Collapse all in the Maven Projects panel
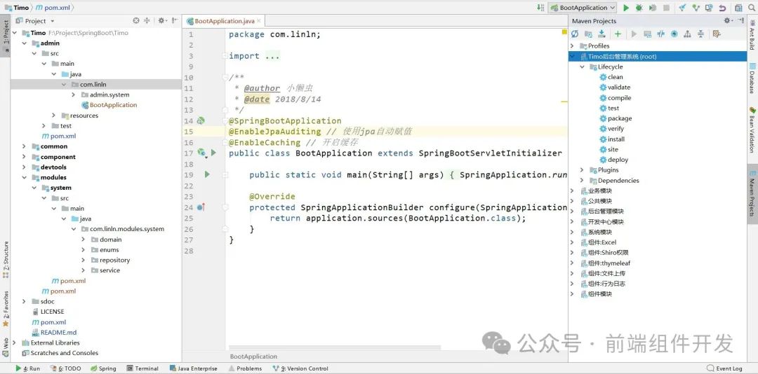 coord(700,34)
